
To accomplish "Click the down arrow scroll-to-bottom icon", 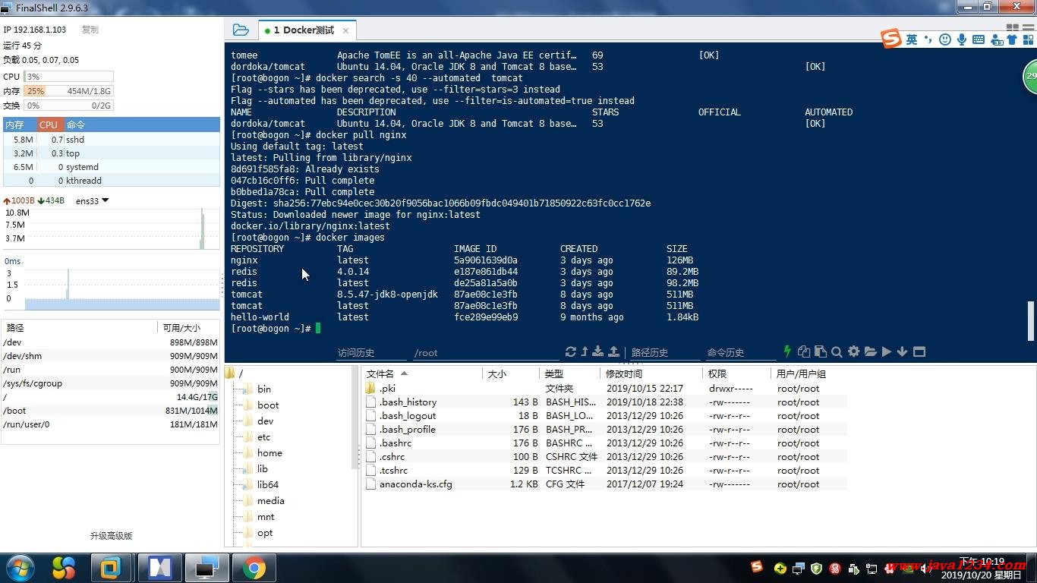I will [x=902, y=351].
